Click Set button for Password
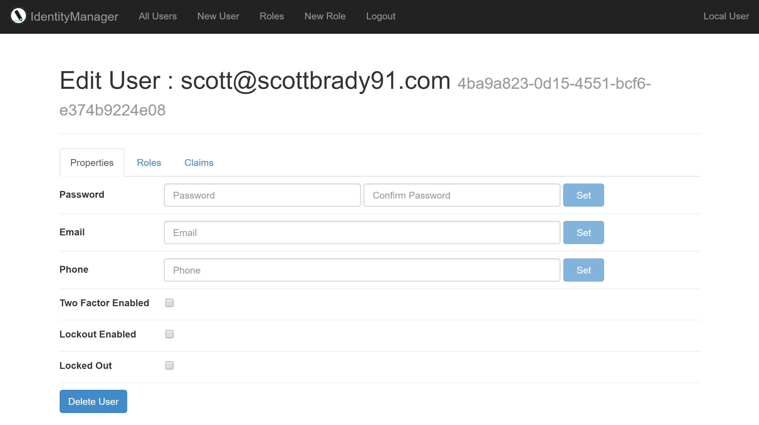The height and width of the screenshot is (425, 759). (583, 195)
